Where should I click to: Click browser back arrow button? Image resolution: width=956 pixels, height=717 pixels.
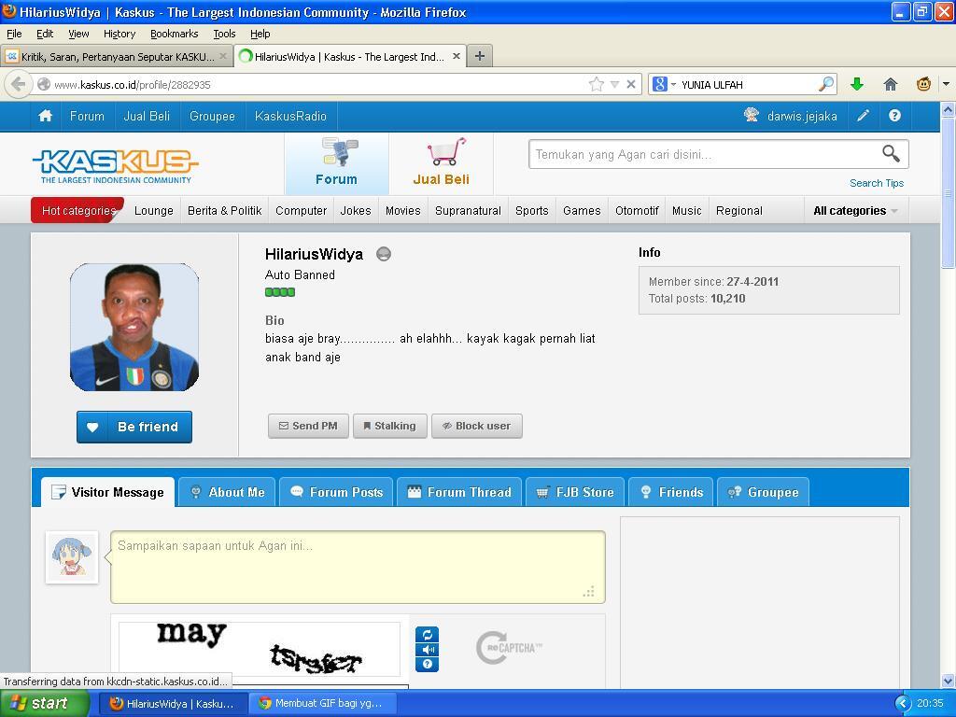[19, 84]
